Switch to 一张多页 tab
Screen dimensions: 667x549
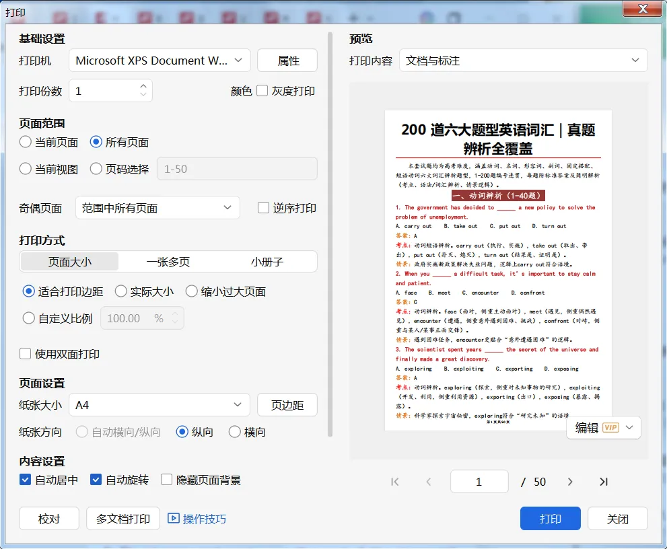[168, 262]
